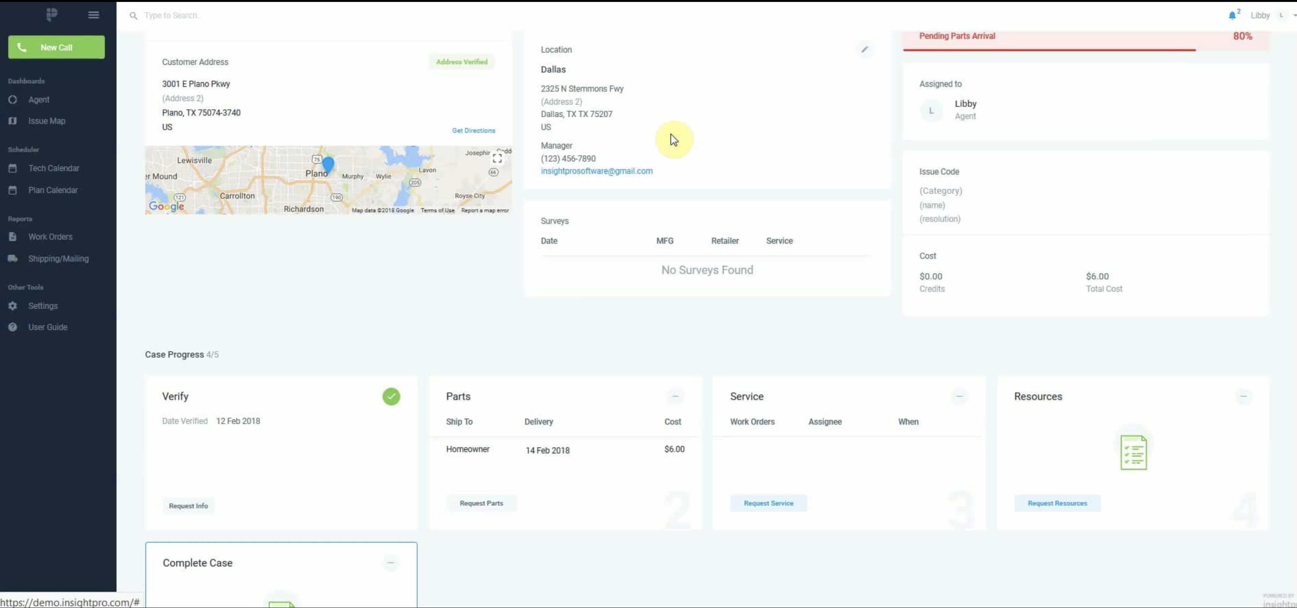Click the map location pin

tap(328, 165)
